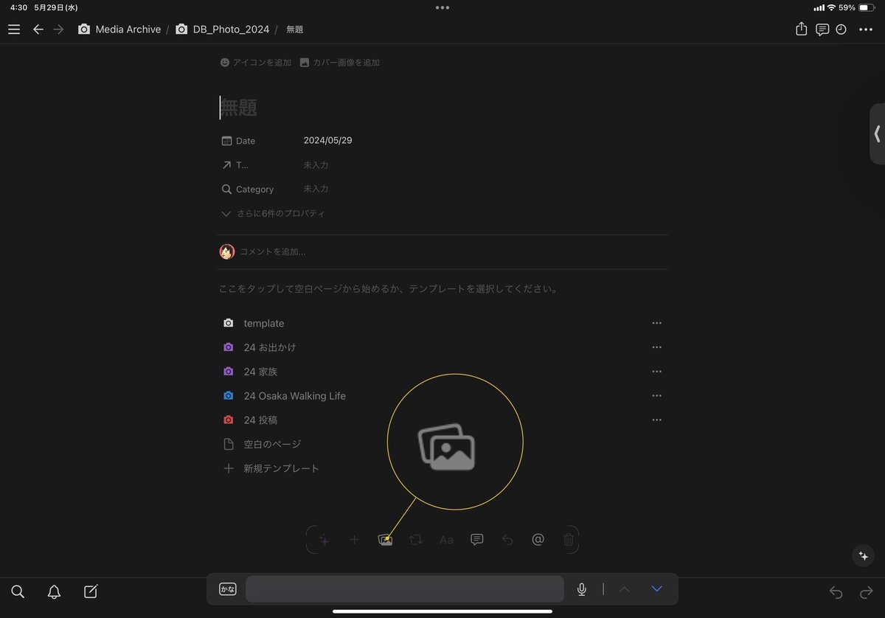Select 空白のページ option
The image size is (885, 618).
[262, 444]
